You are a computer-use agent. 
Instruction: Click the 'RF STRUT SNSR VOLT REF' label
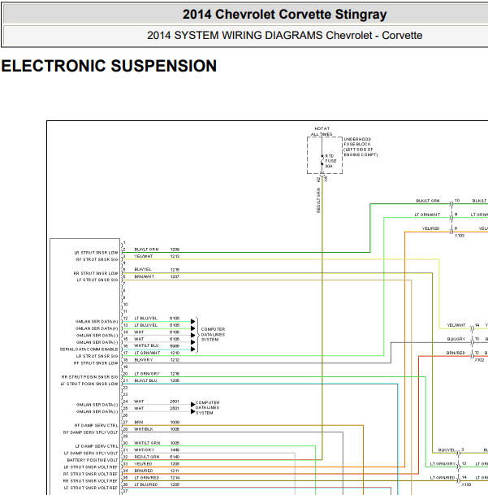point(90,474)
